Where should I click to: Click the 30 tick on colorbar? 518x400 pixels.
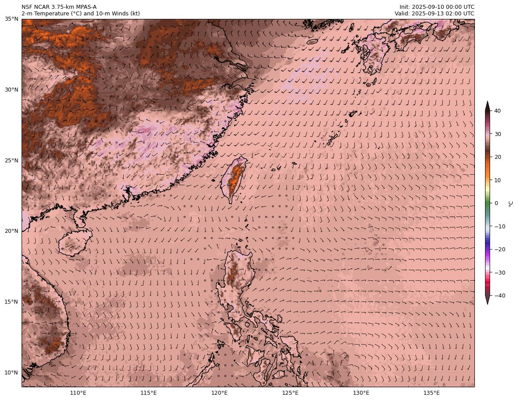[498, 134]
